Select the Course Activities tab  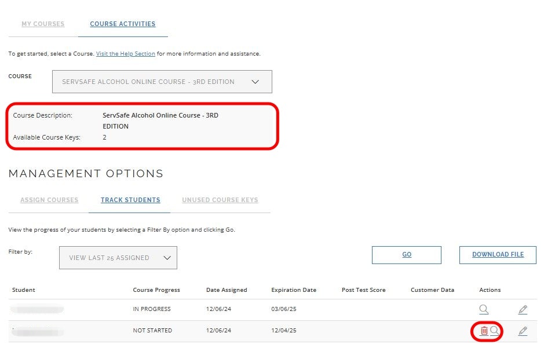(x=123, y=24)
